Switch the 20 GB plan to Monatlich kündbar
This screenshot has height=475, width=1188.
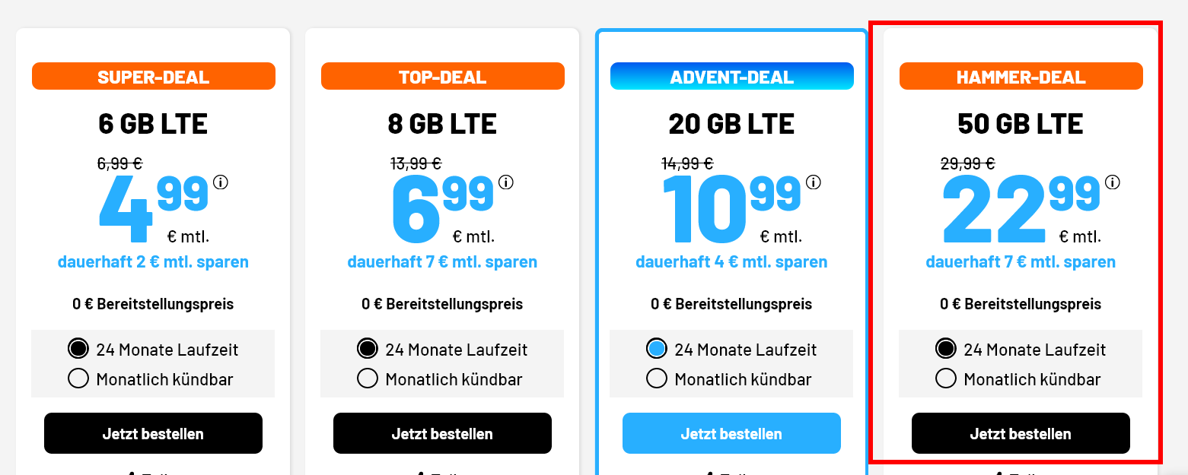point(657,378)
